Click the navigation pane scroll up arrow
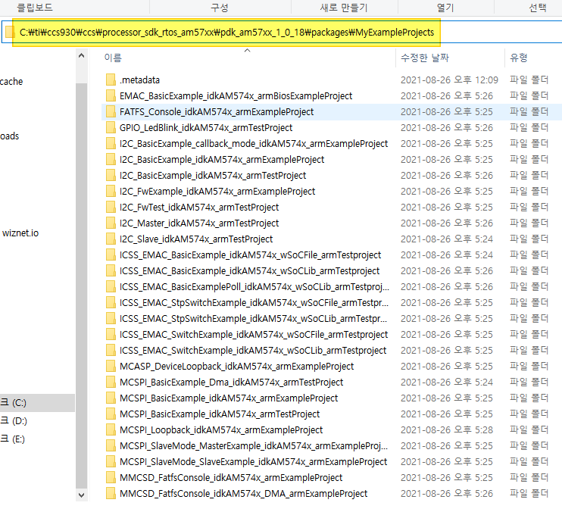 click(81, 55)
